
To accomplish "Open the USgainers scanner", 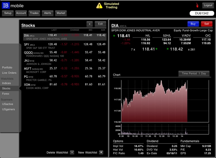I will (8, 109).
